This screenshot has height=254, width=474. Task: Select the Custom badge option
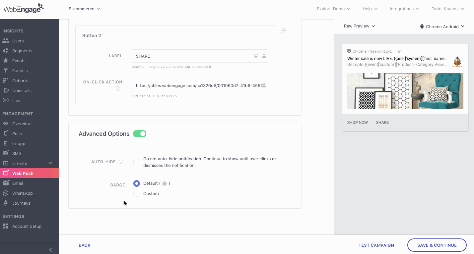(136, 193)
